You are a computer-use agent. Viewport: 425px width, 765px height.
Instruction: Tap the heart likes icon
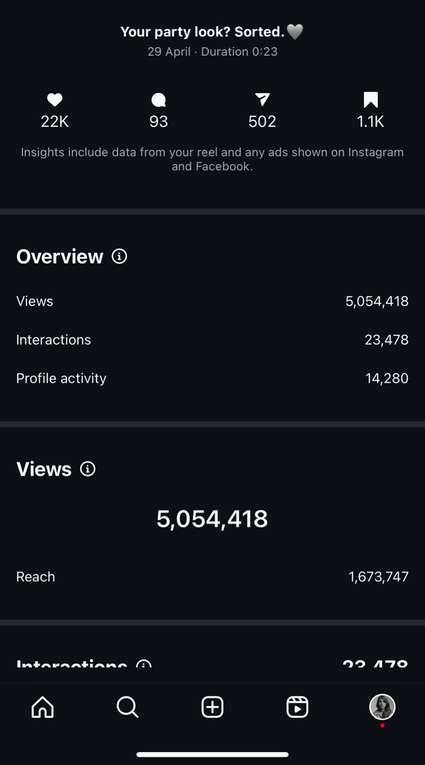[x=54, y=100]
